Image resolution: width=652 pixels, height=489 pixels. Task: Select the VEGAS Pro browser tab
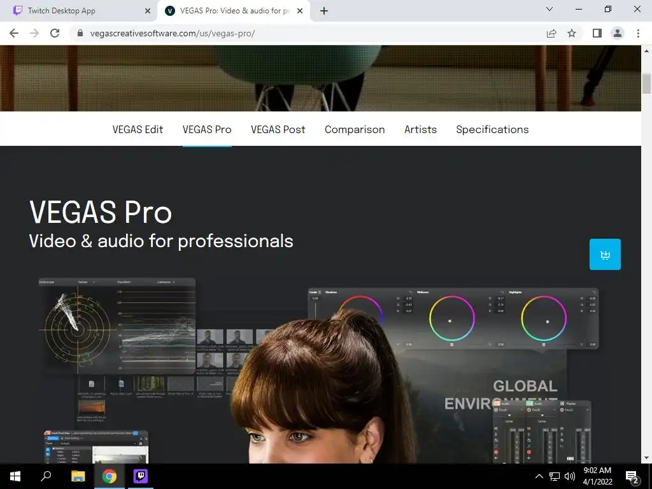point(234,11)
